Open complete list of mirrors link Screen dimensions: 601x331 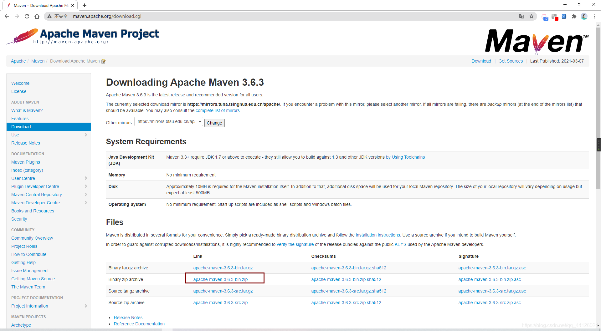coord(218,110)
